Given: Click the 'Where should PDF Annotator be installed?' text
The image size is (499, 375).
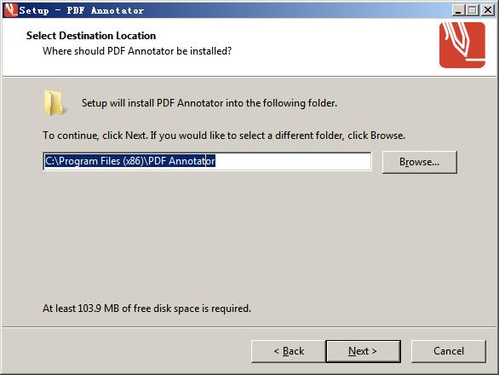Looking at the screenshot, I should 137,51.
